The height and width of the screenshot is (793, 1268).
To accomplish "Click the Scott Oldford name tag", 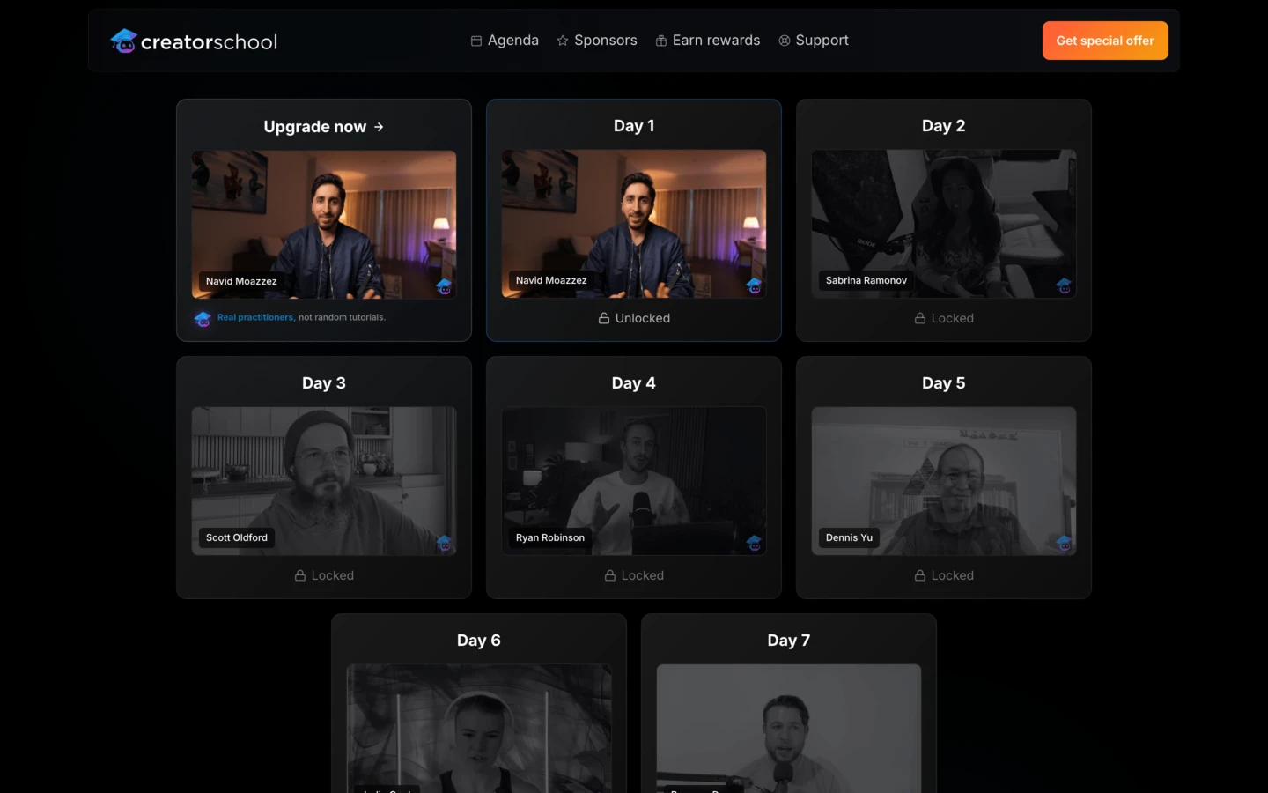I will coord(237,537).
